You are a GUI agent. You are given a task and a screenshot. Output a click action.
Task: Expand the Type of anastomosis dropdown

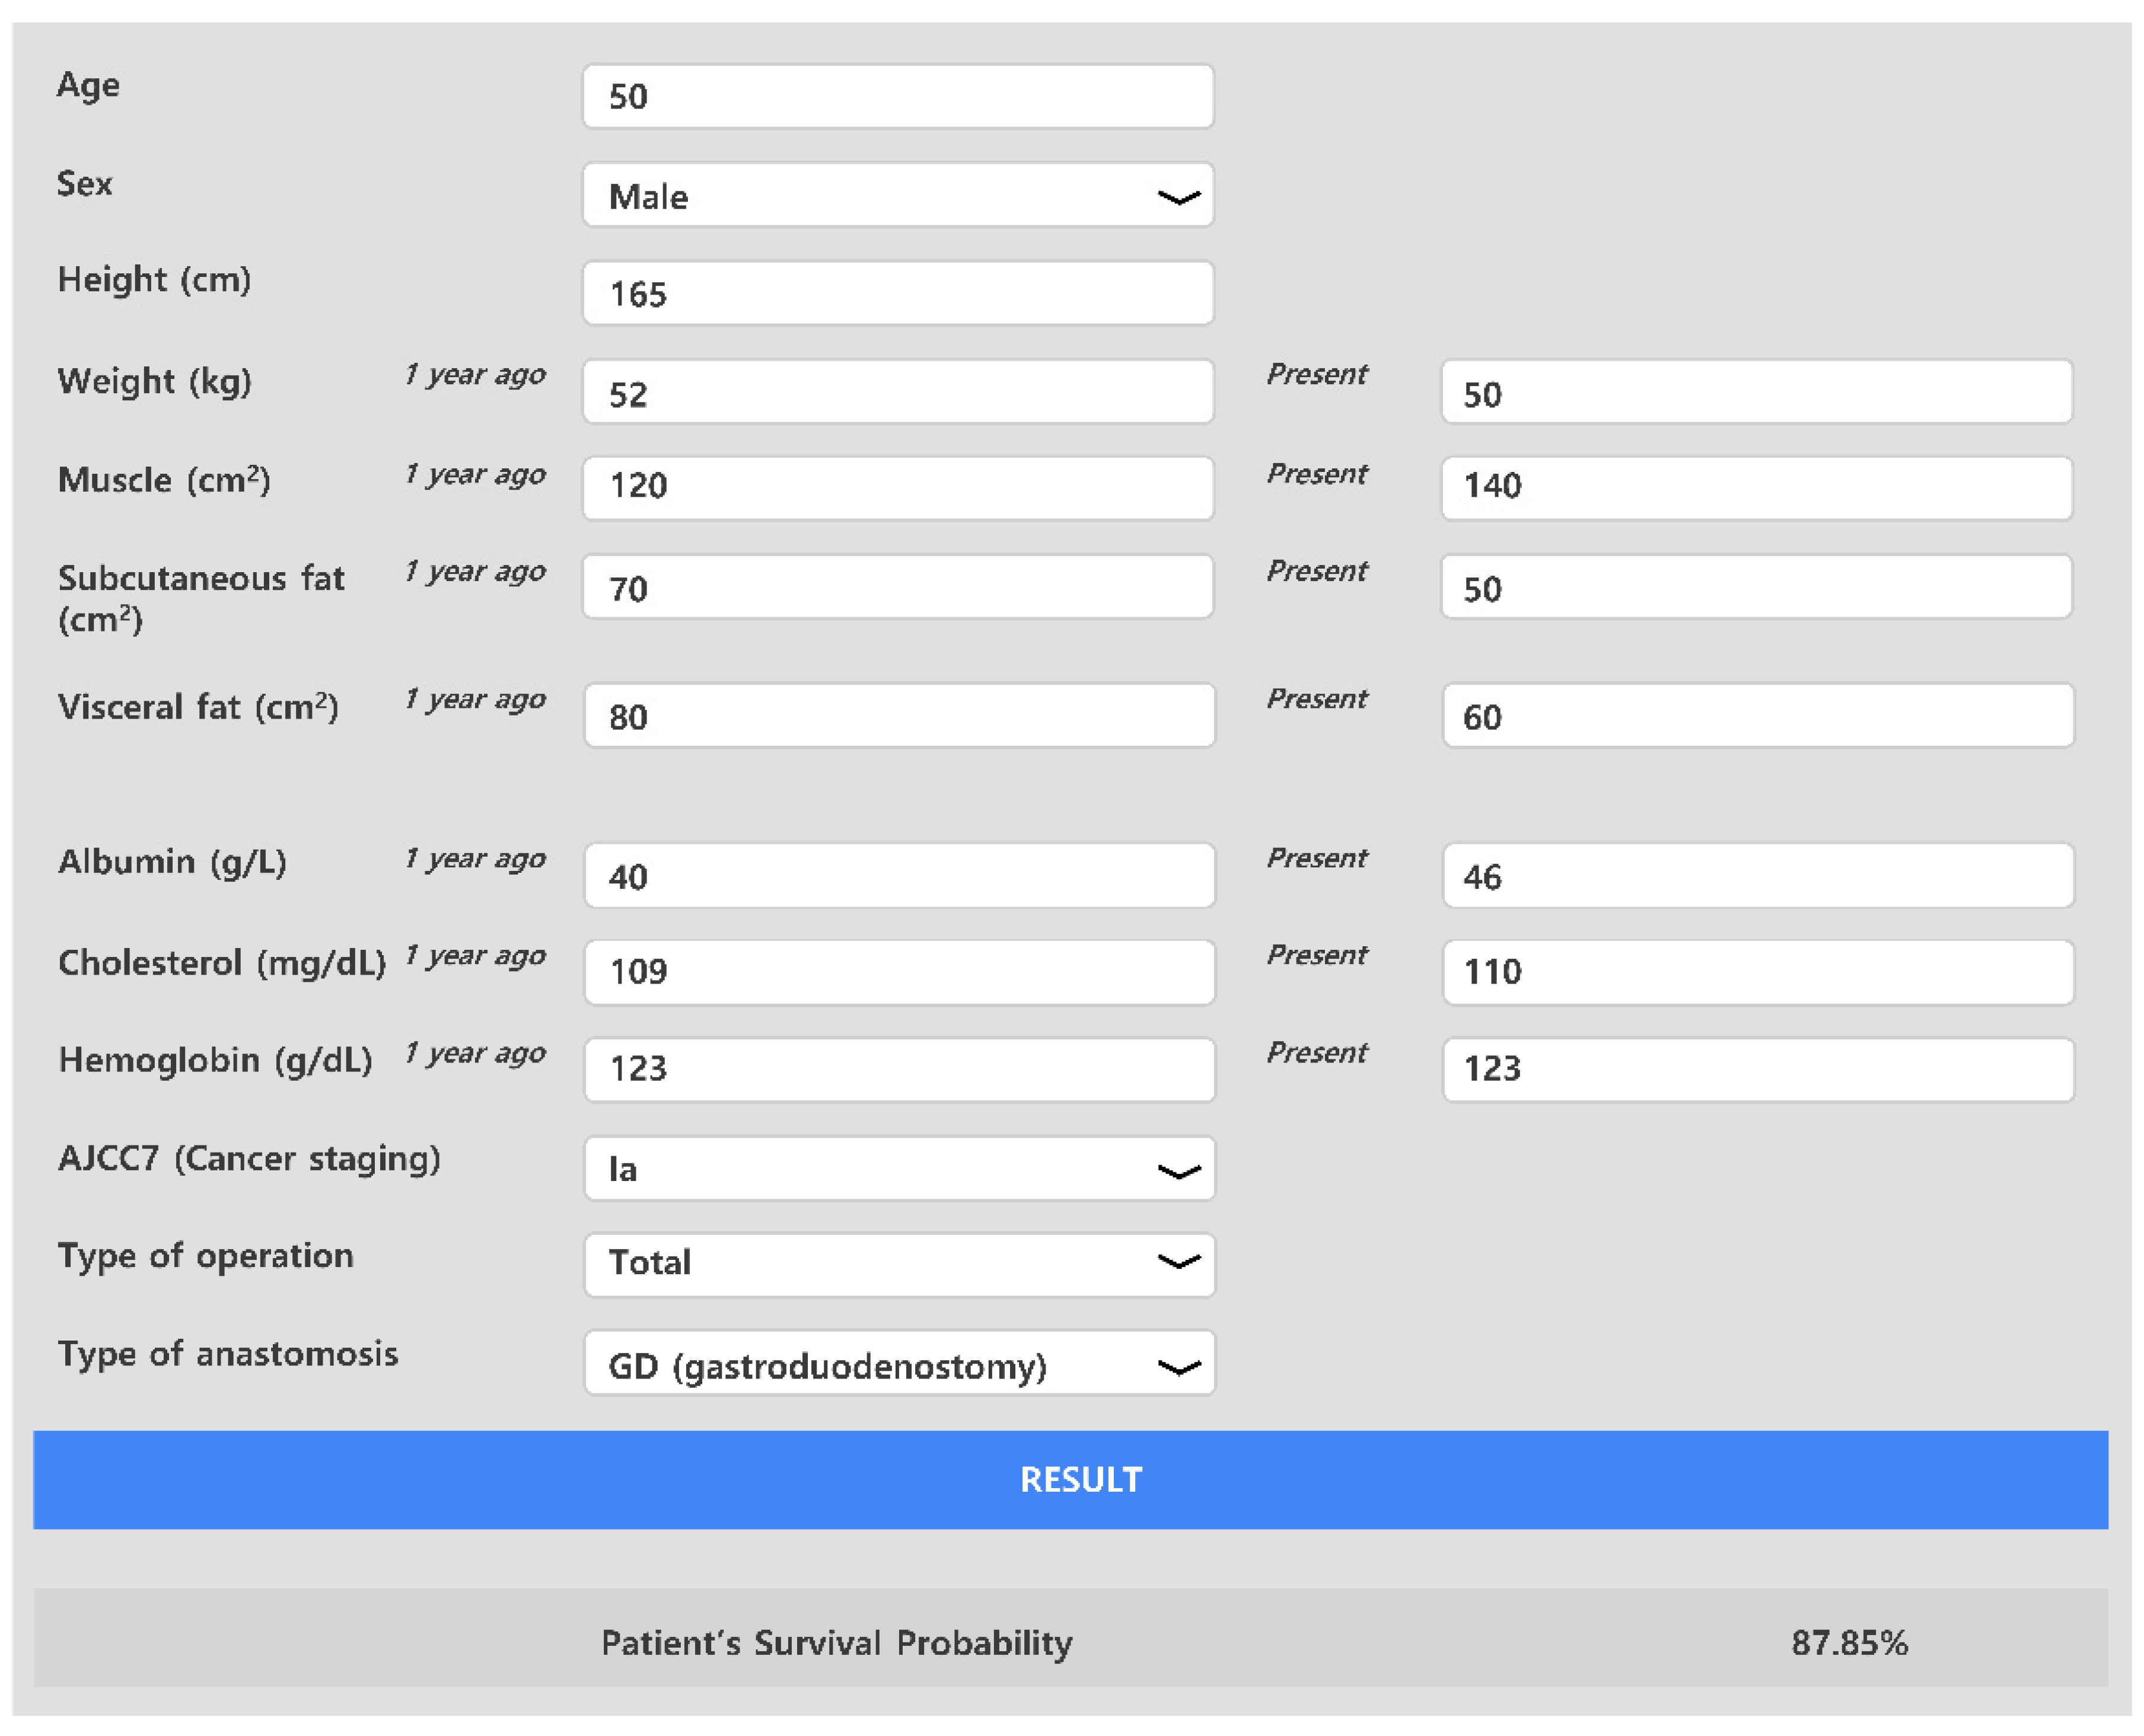[x=899, y=1364]
